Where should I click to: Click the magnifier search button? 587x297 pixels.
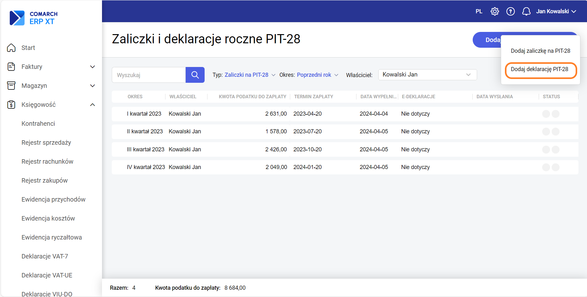pos(195,75)
